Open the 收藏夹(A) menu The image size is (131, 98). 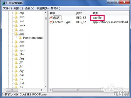(42, 8)
